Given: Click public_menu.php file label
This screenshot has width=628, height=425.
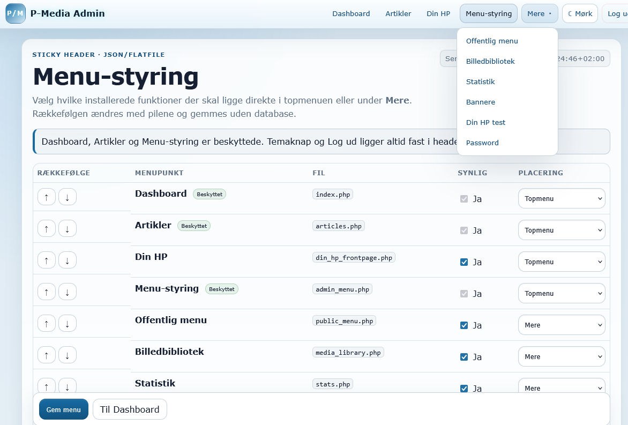Looking at the screenshot, I should (x=344, y=321).
